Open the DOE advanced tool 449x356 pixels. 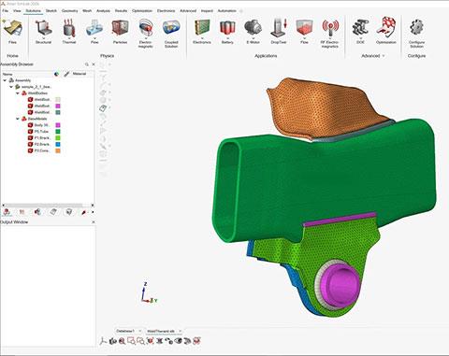pos(360,31)
